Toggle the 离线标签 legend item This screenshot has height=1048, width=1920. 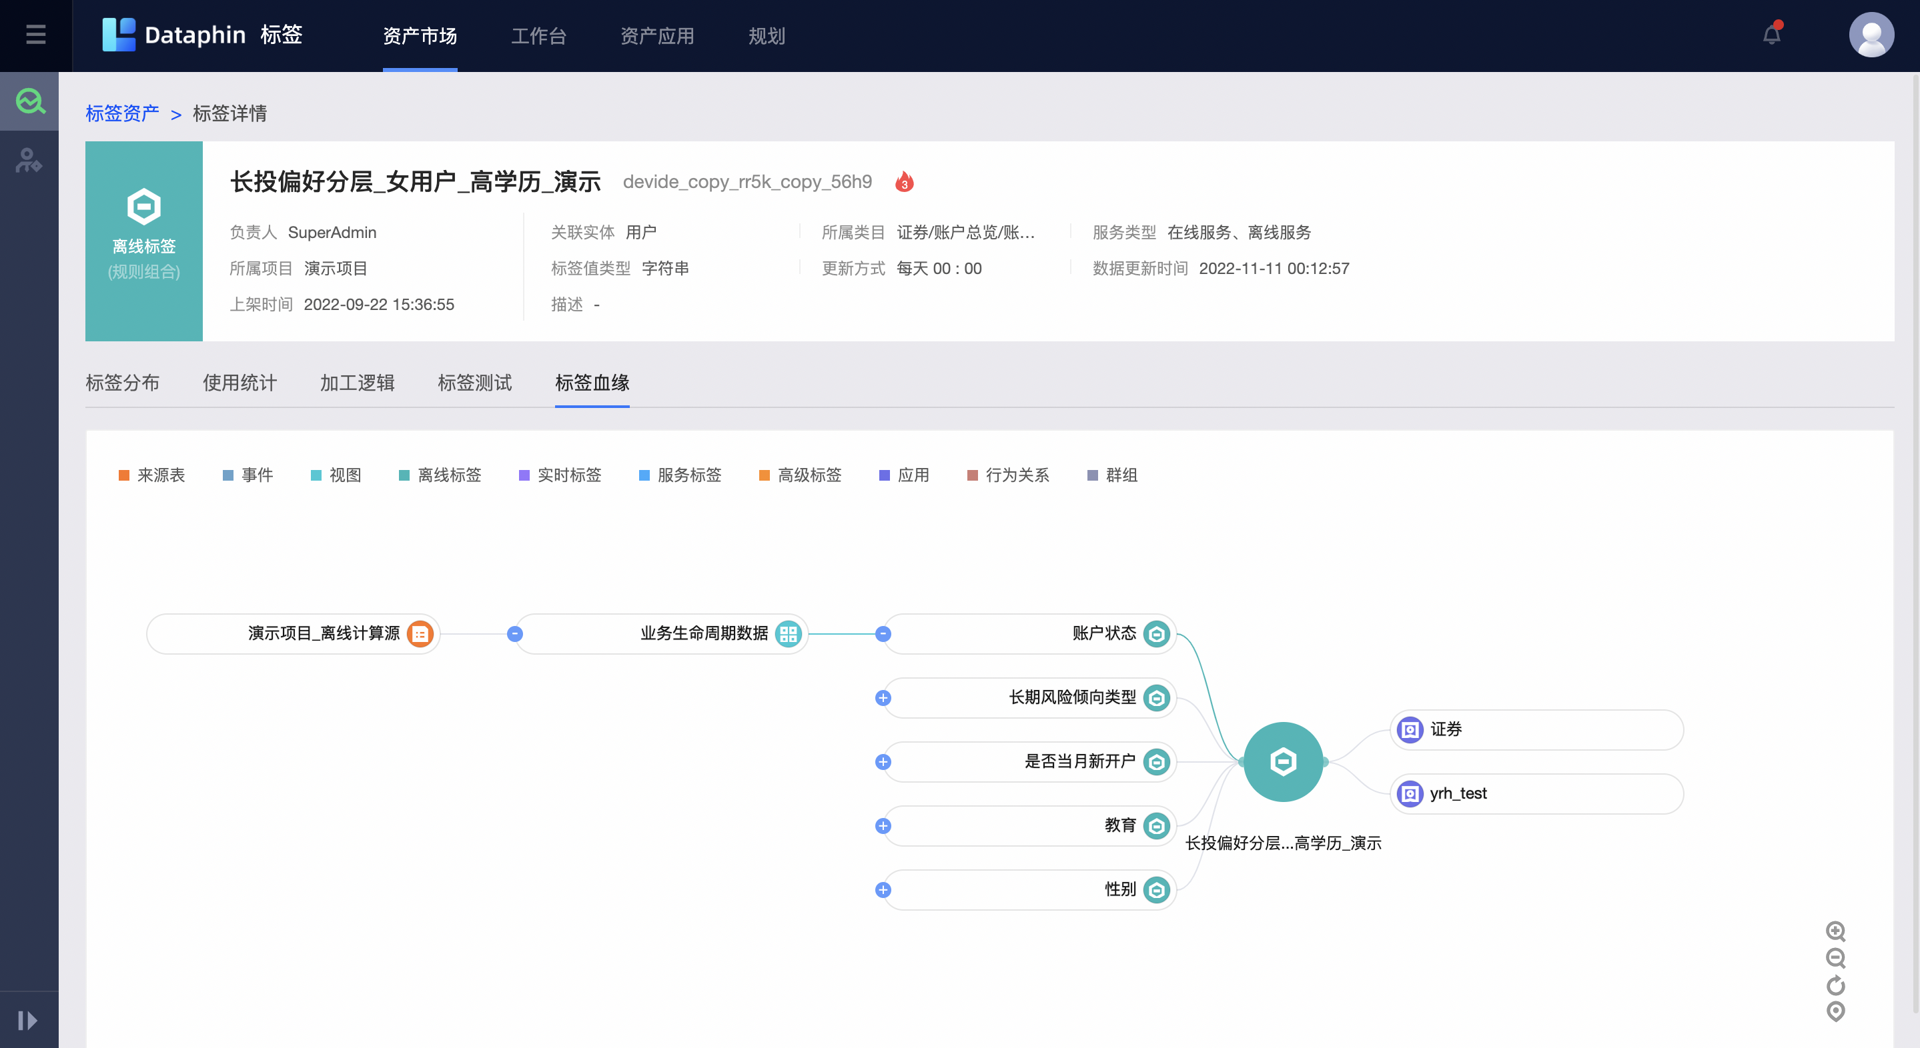point(439,475)
